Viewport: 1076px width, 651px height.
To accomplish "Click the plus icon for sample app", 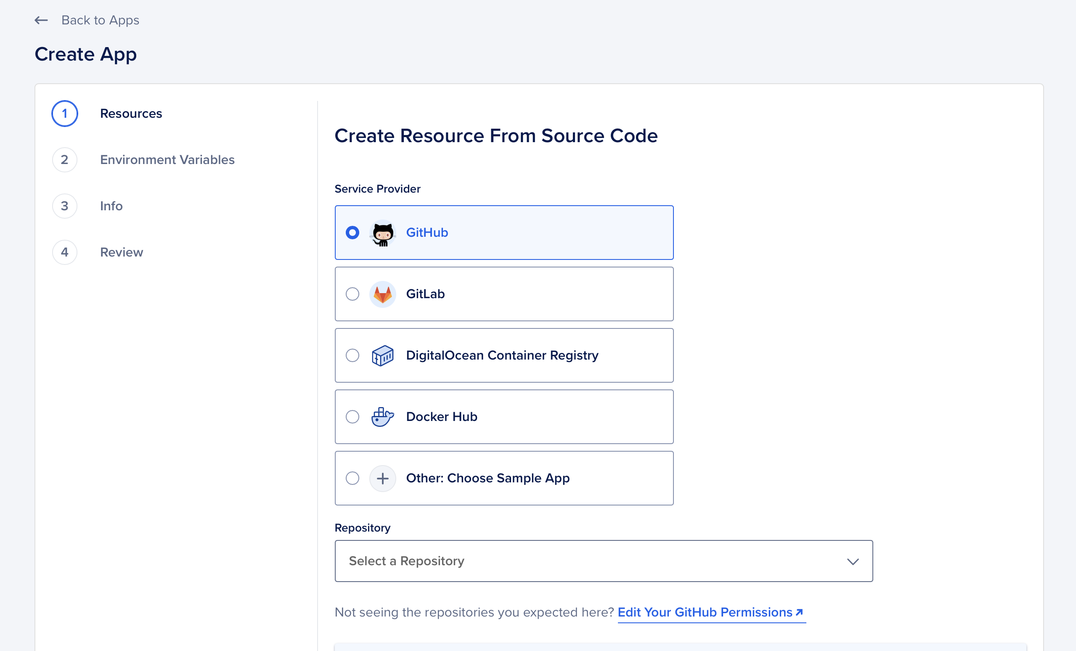I will click(x=382, y=479).
